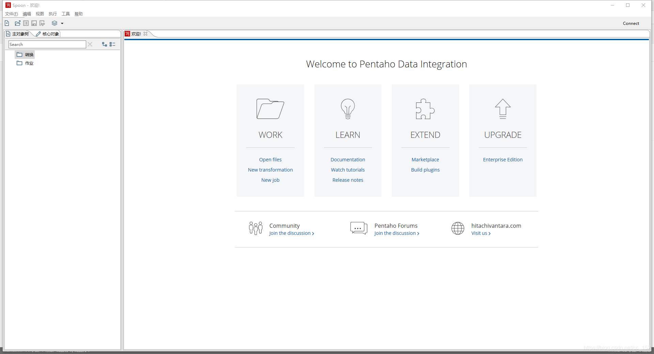Click the Open file toolbar icon
The height and width of the screenshot is (354, 654).
pyautogui.click(x=18, y=23)
